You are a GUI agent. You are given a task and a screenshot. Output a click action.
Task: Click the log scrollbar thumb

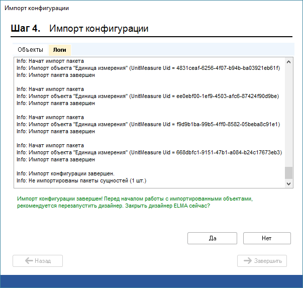tap(289, 173)
